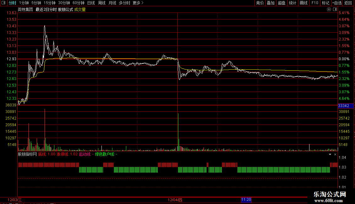355x204 pixels.
Task: Open the 竞价 auction view
Action: click(x=260, y=3)
